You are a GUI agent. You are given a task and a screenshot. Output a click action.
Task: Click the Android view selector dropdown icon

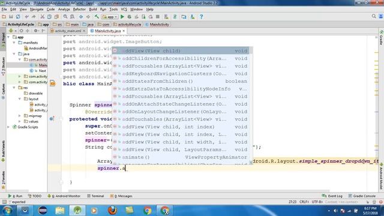(12, 31)
